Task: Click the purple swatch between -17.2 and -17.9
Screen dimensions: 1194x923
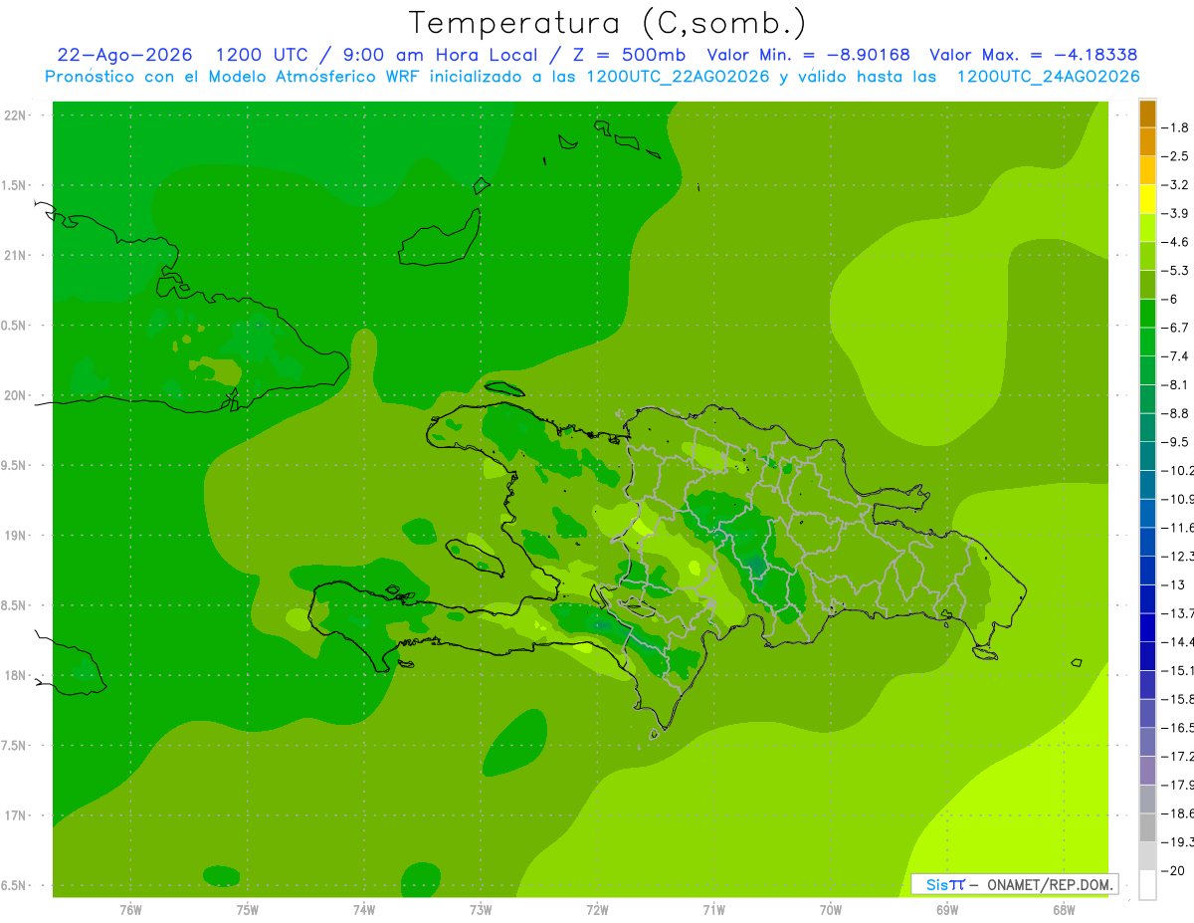Action: (1147, 771)
